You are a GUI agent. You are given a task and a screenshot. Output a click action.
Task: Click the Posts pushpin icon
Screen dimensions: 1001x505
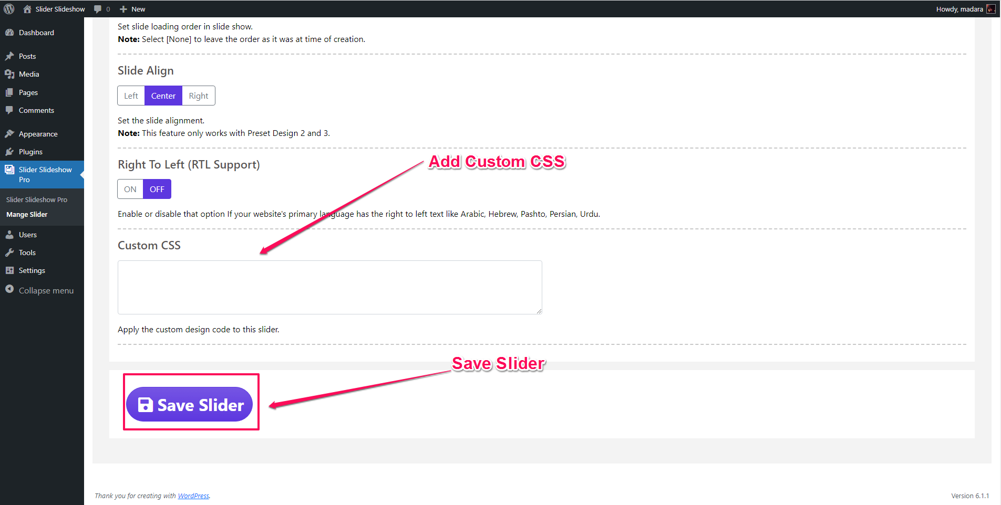point(9,56)
